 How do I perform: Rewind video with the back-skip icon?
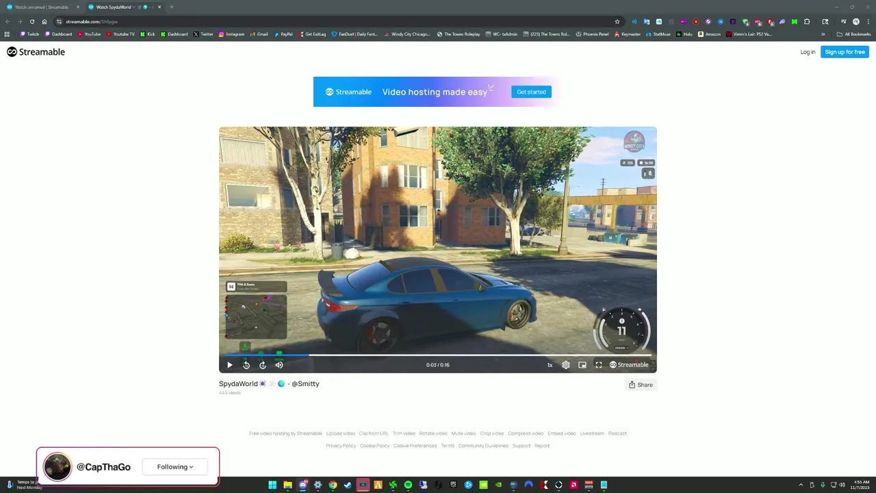point(246,365)
